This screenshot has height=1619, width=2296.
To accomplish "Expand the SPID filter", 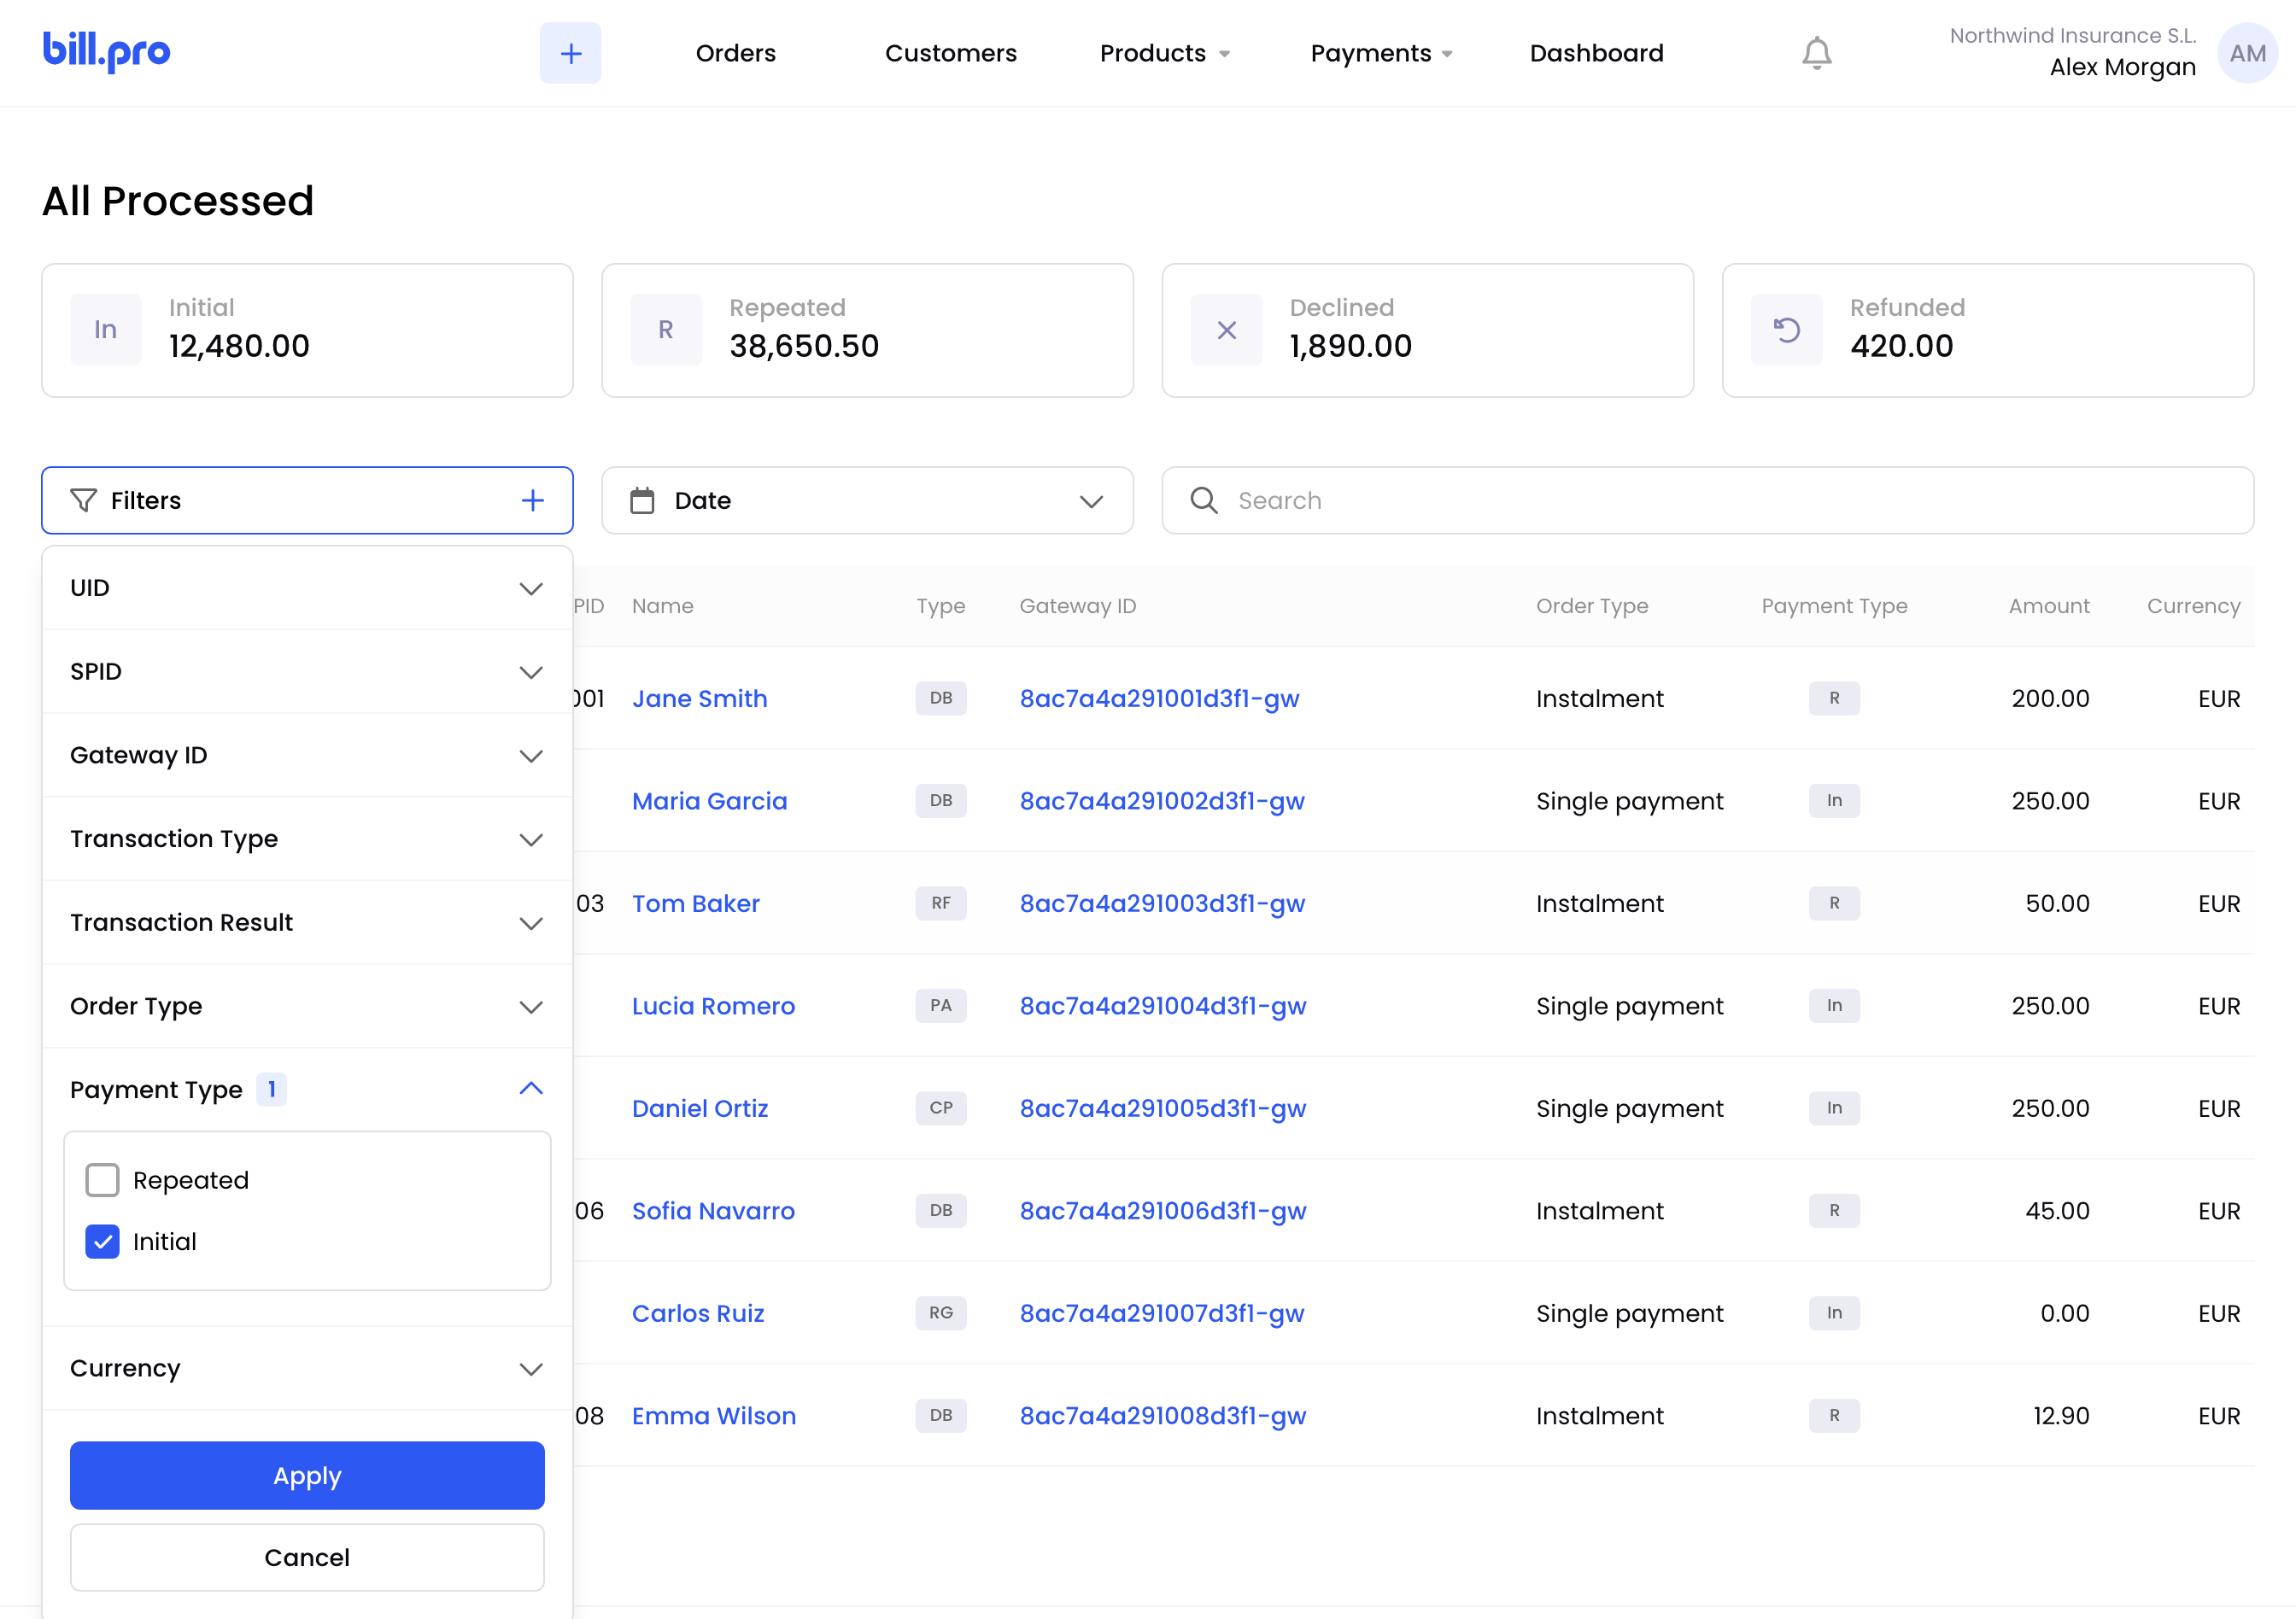I will coord(307,671).
